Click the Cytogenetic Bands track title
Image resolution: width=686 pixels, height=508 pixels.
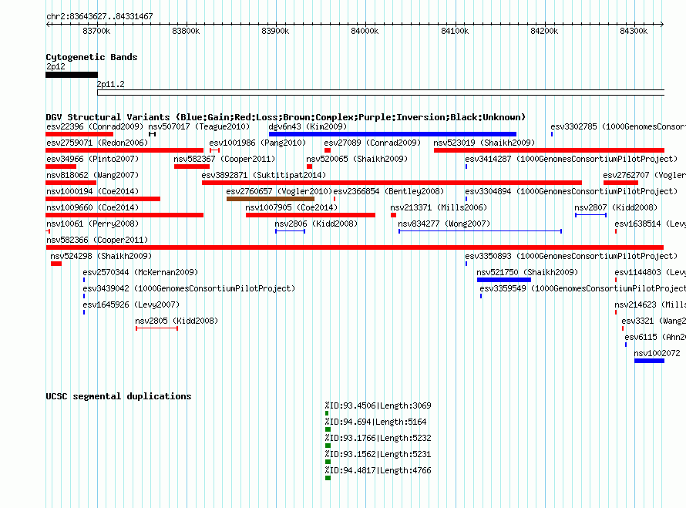pos(92,57)
